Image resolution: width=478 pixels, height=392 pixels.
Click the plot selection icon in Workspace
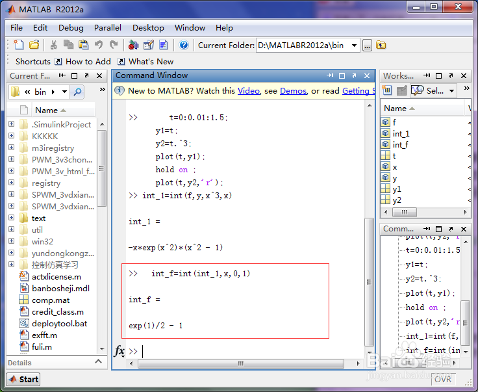pyautogui.click(x=418, y=90)
